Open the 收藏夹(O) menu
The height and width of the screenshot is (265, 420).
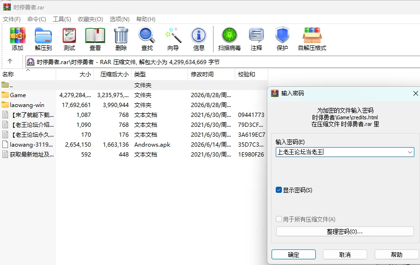[90, 19]
